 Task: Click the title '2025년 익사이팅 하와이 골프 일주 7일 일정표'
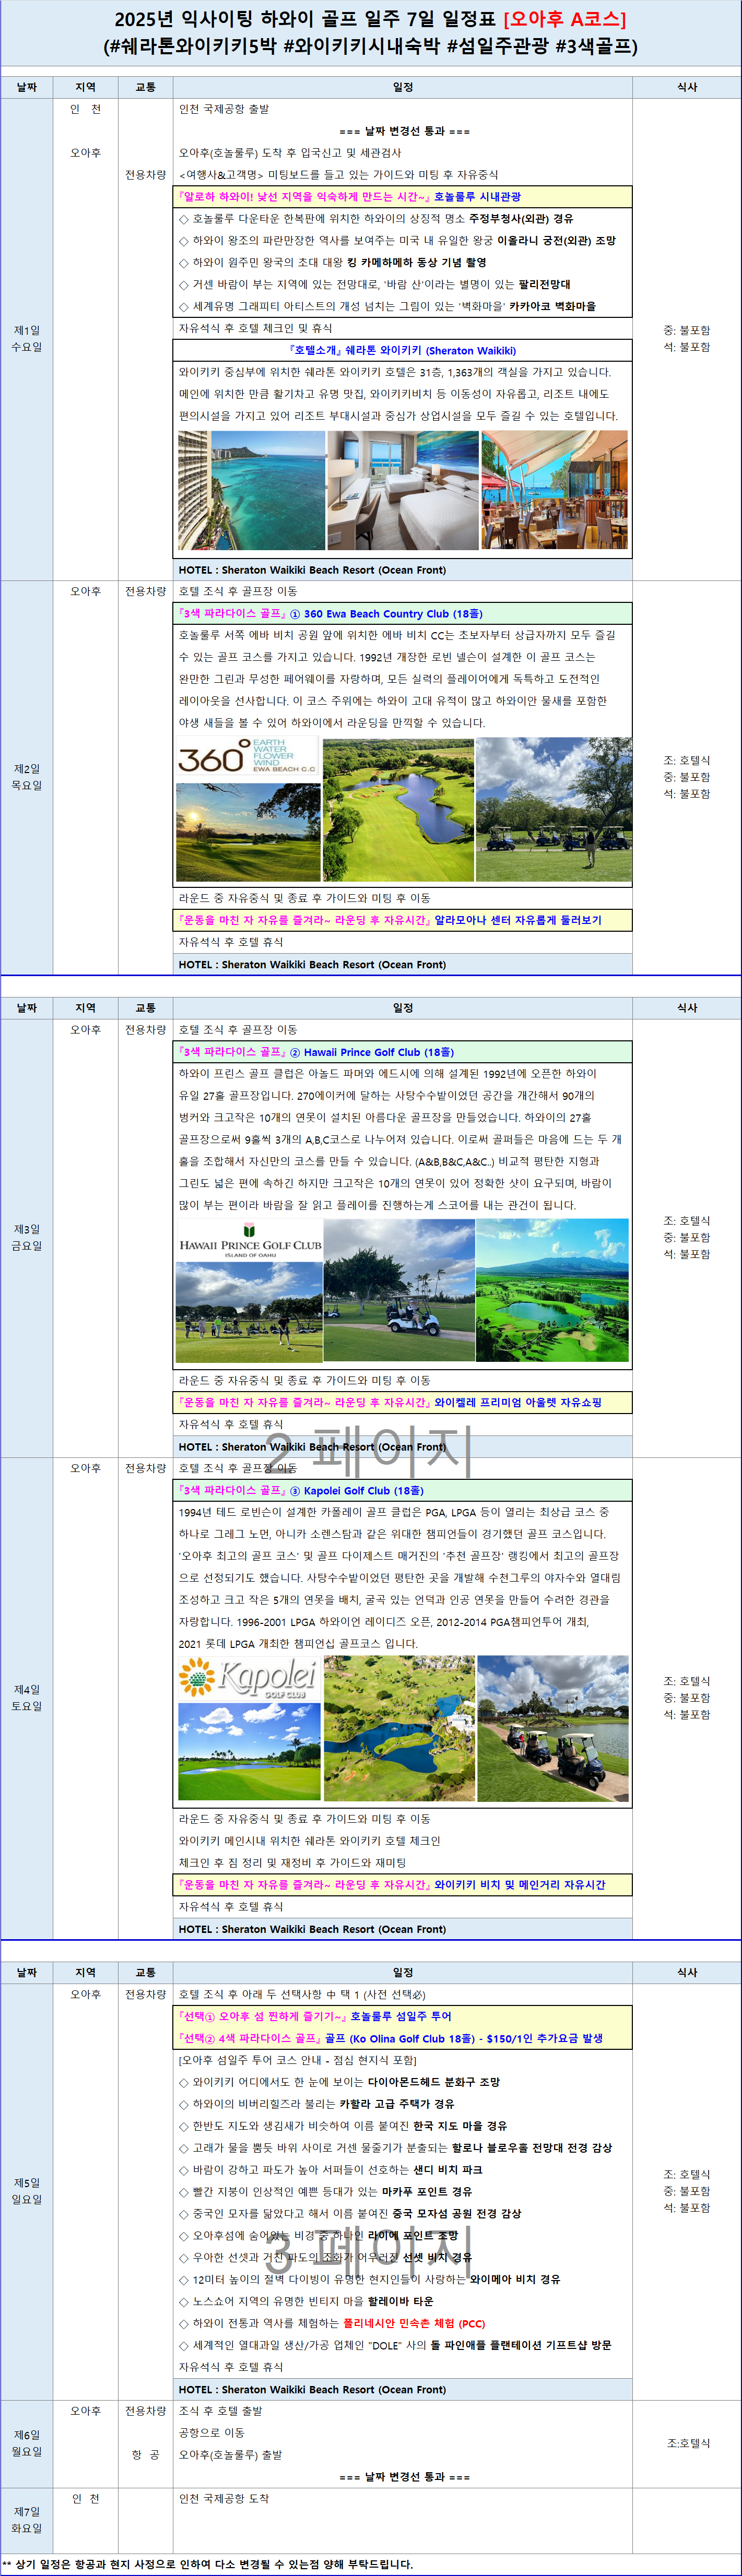(x=305, y=19)
